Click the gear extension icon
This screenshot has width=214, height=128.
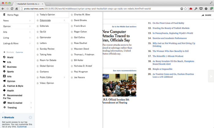[x=206, y=9]
